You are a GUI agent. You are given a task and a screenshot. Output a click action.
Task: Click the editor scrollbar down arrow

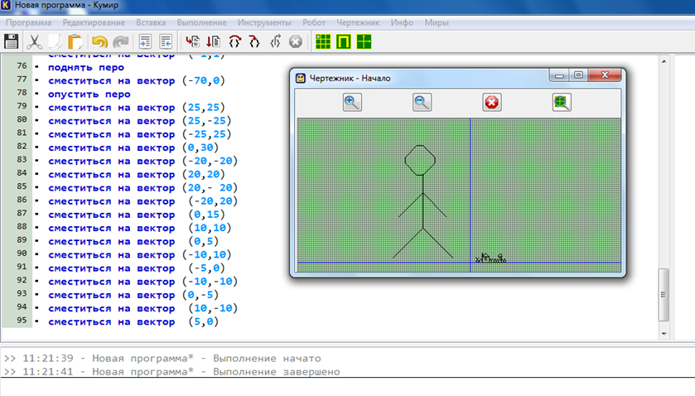[664, 334]
